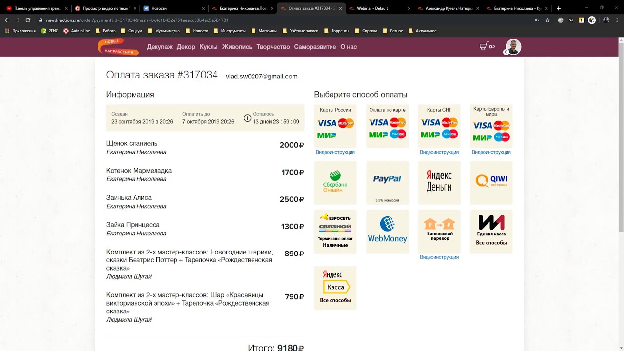Open the Торренты bookmarks folder
The width and height of the screenshot is (624, 351).
(x=336, y=31)
